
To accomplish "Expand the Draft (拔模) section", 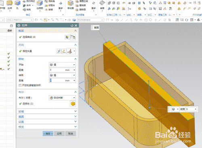I will click(47, 111).
